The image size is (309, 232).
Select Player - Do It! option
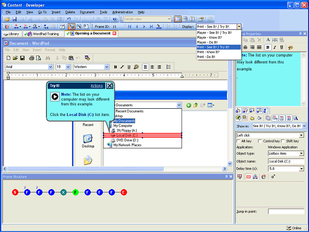pyautogui.click(x=219, y=42)
